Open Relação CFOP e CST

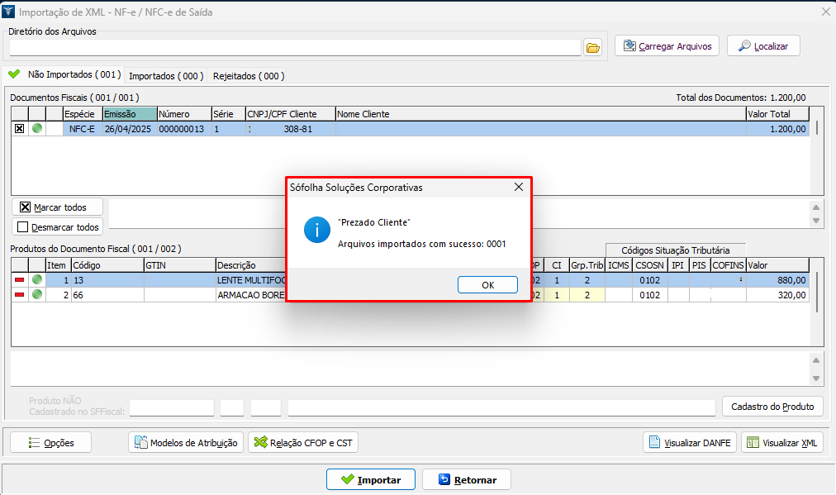pyautogui.click(x=303, y=443)
